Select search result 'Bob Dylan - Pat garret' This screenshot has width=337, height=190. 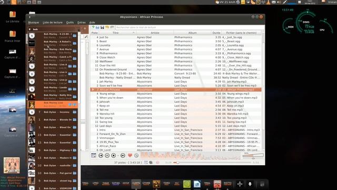click(x=53, y=173)
